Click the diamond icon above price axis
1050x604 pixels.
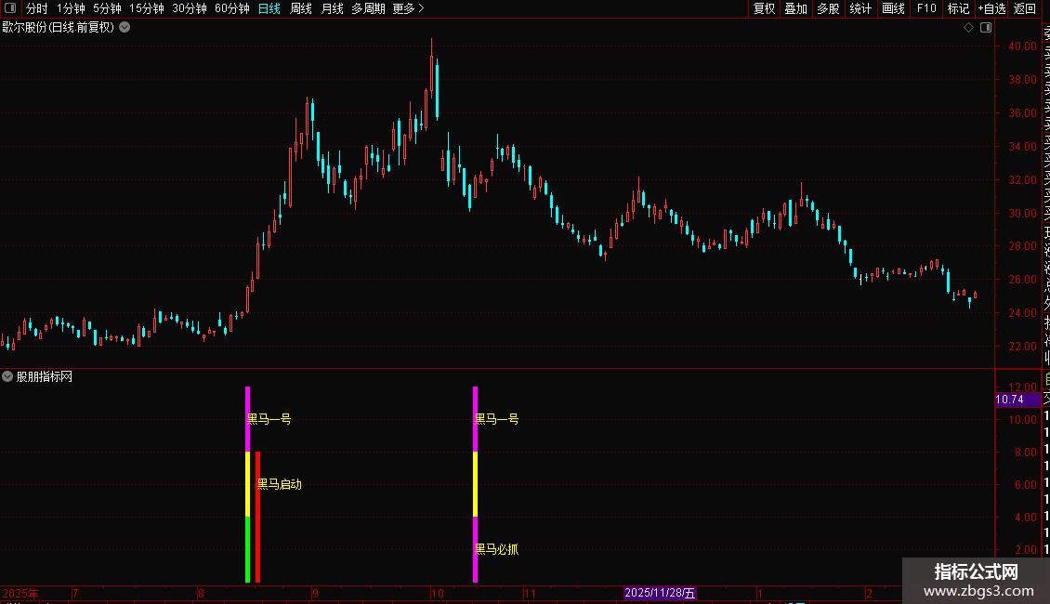point(968,28)
